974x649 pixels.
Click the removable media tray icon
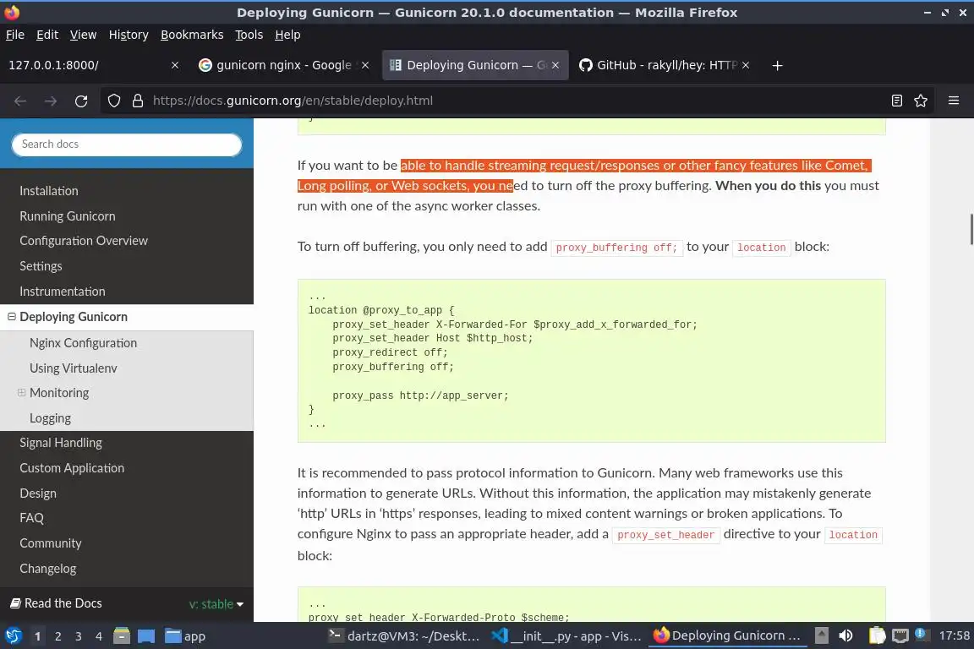coord(821,635)
